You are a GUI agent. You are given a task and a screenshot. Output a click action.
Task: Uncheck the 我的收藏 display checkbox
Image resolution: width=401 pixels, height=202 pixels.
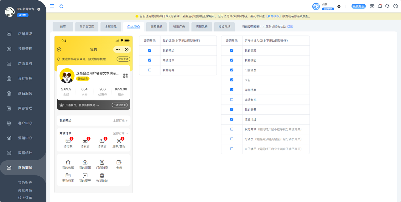232,50
